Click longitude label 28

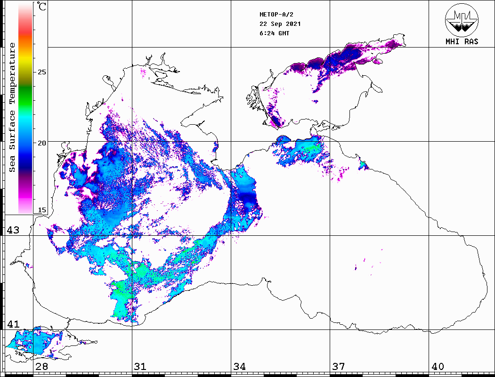[x=41, y=366]
